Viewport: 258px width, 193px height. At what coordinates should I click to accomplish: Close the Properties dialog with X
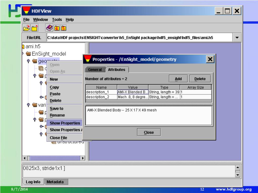(210, 59)
